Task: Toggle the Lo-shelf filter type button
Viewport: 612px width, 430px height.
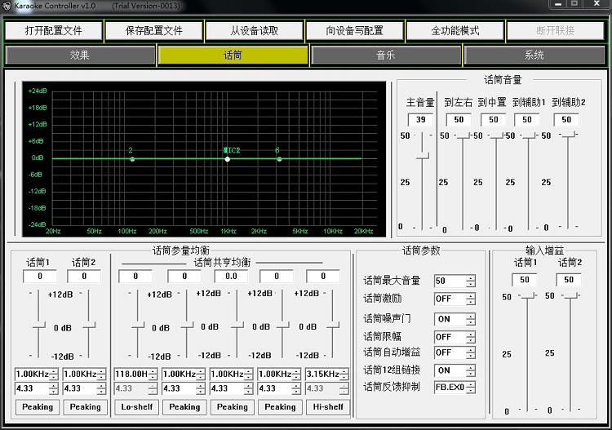Action: coord(136,407)
